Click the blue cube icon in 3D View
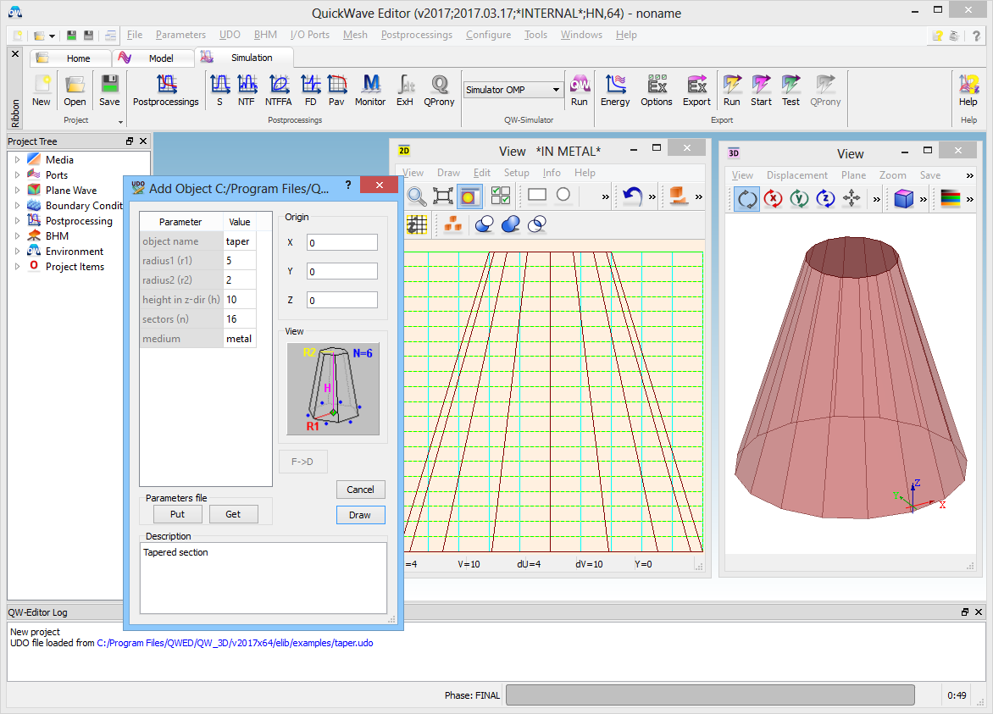The height and width of the screenshot is (714, 993). tap(904, 199)
